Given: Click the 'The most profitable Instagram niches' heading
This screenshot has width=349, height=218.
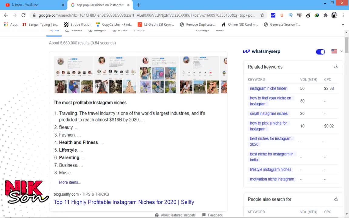Looking at the screenshot, I should (90, 103).
